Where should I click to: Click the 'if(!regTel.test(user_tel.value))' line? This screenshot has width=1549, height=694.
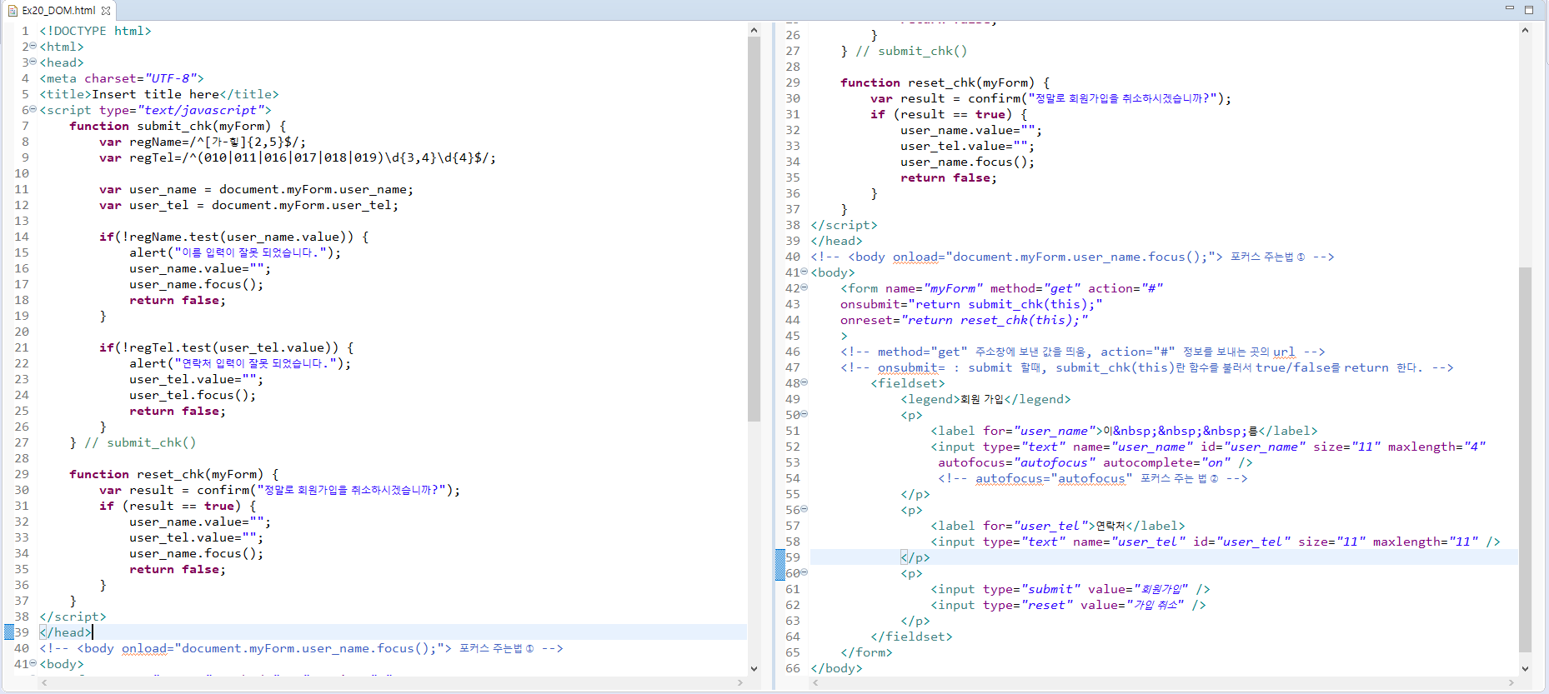[x=226, y=347]
